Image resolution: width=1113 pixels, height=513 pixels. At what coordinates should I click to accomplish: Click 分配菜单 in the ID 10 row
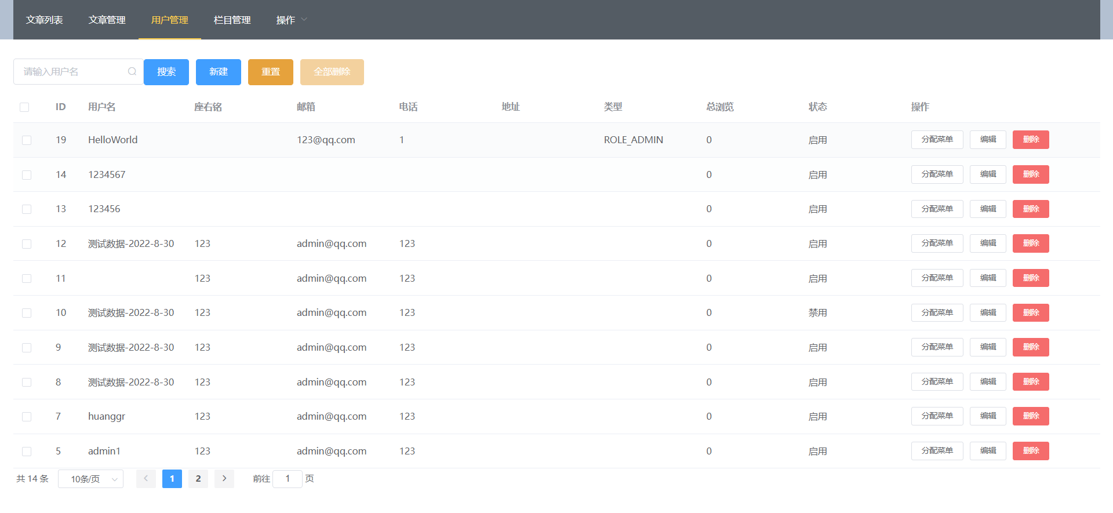(937, 313)
